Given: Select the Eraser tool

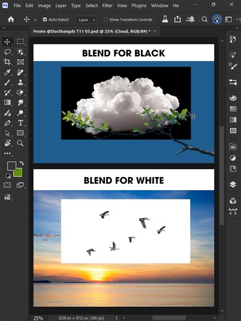Looking at the screenshot, I should pyautogui.click(x=20, y=93).
